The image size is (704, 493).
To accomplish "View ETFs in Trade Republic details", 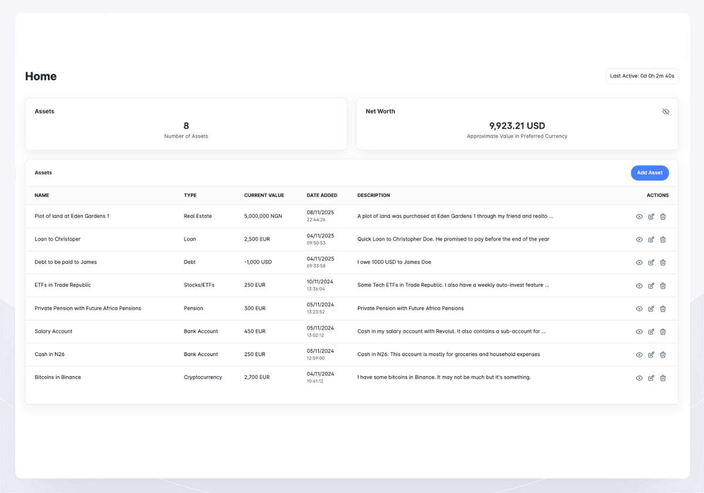I will coord(639,286).
